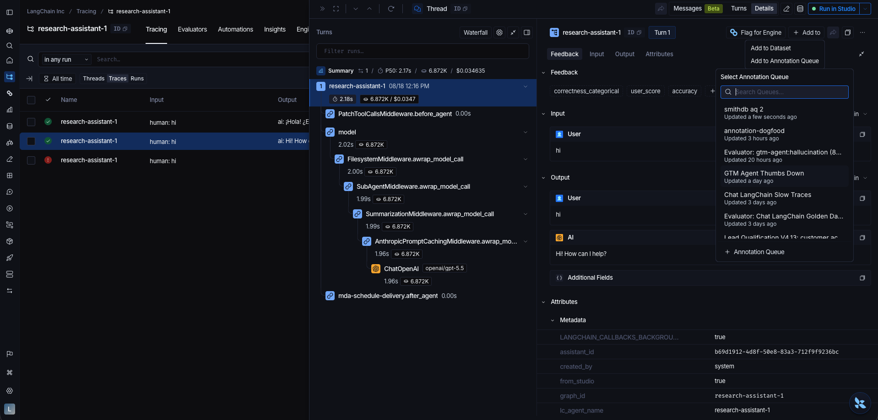Image resolution: width=878 pixels, height=420 pixels.
Task: Open the keyboard shortcuts command icon
Action: pyautogui.click(x=10, y=372)
